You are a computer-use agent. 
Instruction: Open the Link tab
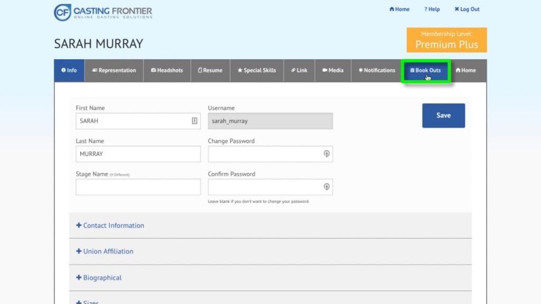[299, 70]
